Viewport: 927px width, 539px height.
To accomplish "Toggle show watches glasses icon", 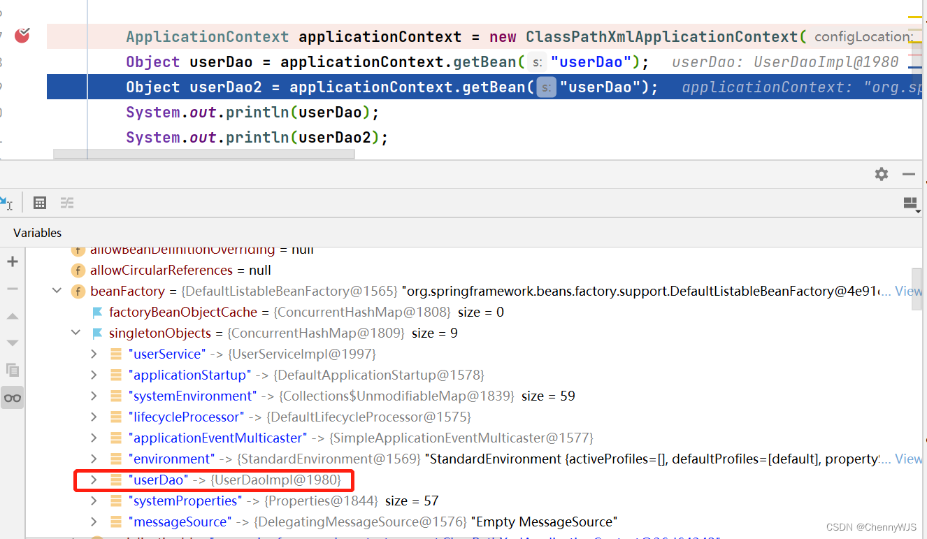I will click(13, 398).
